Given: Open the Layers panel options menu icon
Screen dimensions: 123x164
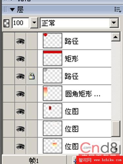Looking at the screenshot, I should (118, 10).
